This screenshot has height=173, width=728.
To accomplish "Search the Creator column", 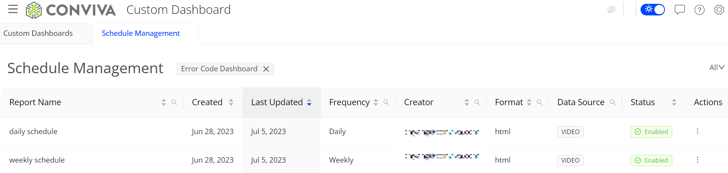I will coord(477,102).
